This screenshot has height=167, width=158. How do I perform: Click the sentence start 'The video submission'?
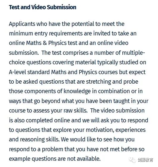coord(117,111)
